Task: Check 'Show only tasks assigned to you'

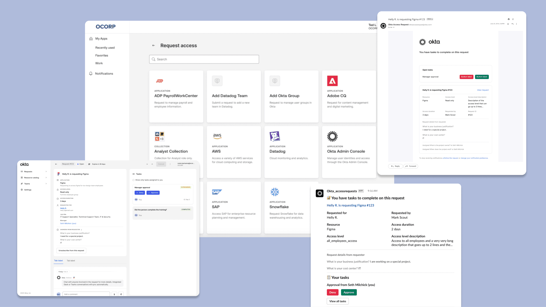Action: pyautogui.click(x=134, y=180)
